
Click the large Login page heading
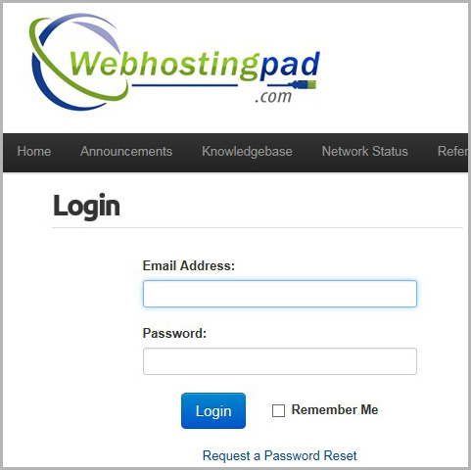click(x=86, y=207)
